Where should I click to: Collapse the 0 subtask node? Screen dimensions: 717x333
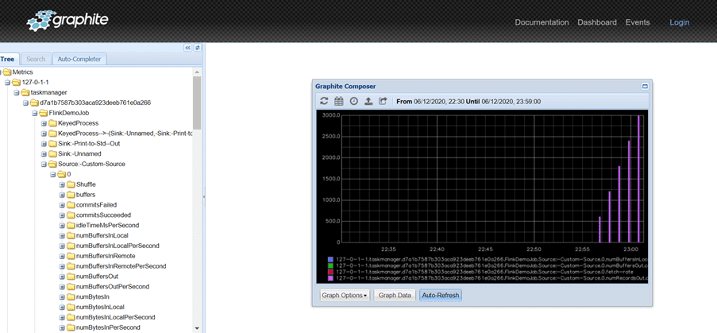point(53,174)
